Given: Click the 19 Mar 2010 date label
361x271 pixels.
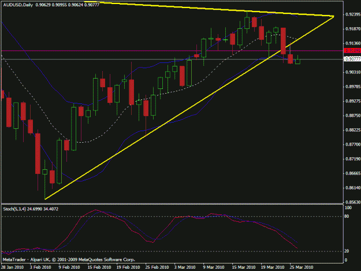Looking at the screenshot, I should (x=273, y=268).
